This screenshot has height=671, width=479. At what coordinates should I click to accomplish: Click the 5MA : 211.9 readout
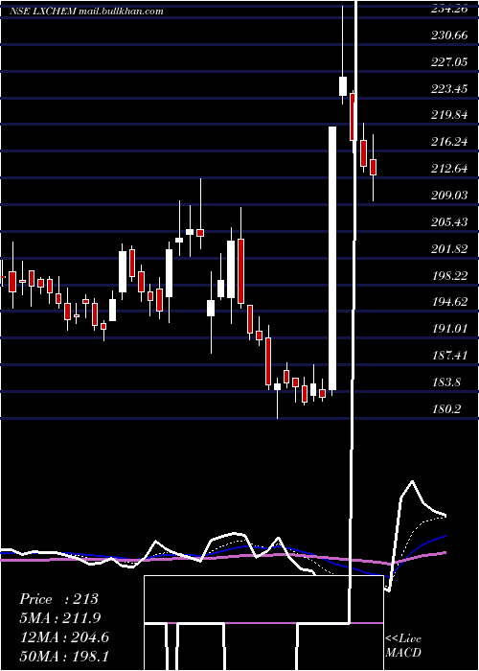click(60, 618)
